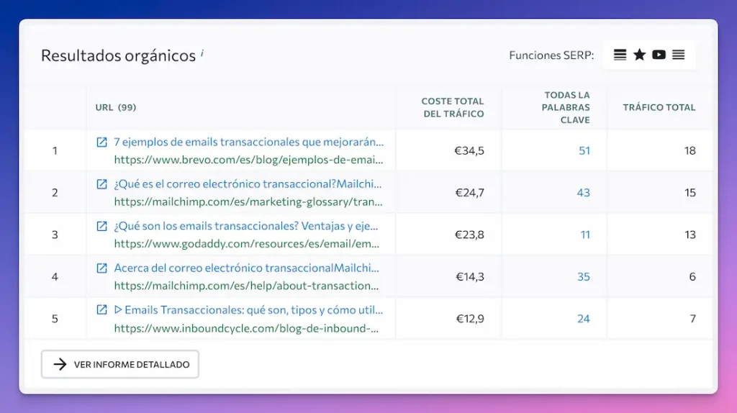Screen dimensions: 737x413
Task: Click keyword count 51 for Brevo
Action: [x=584, y=150]
